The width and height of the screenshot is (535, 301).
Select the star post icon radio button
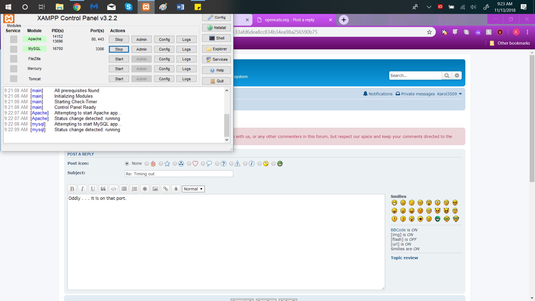pos(161,164)
